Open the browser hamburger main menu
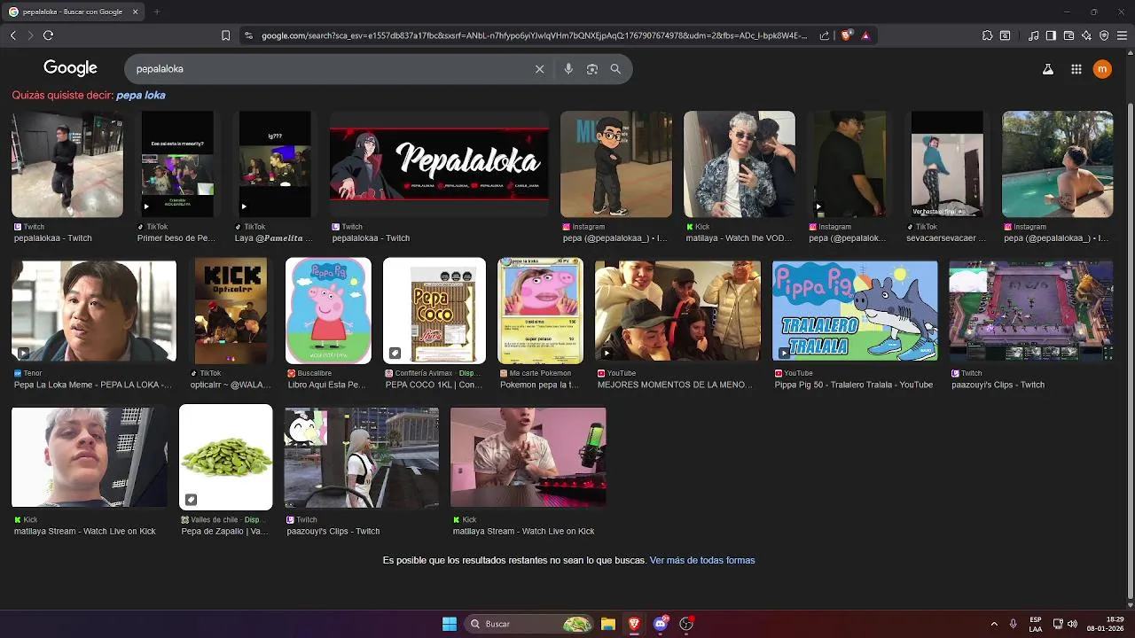This screenshot has width=1135, height=638. pyautogui.click(x=1122, y=35)
